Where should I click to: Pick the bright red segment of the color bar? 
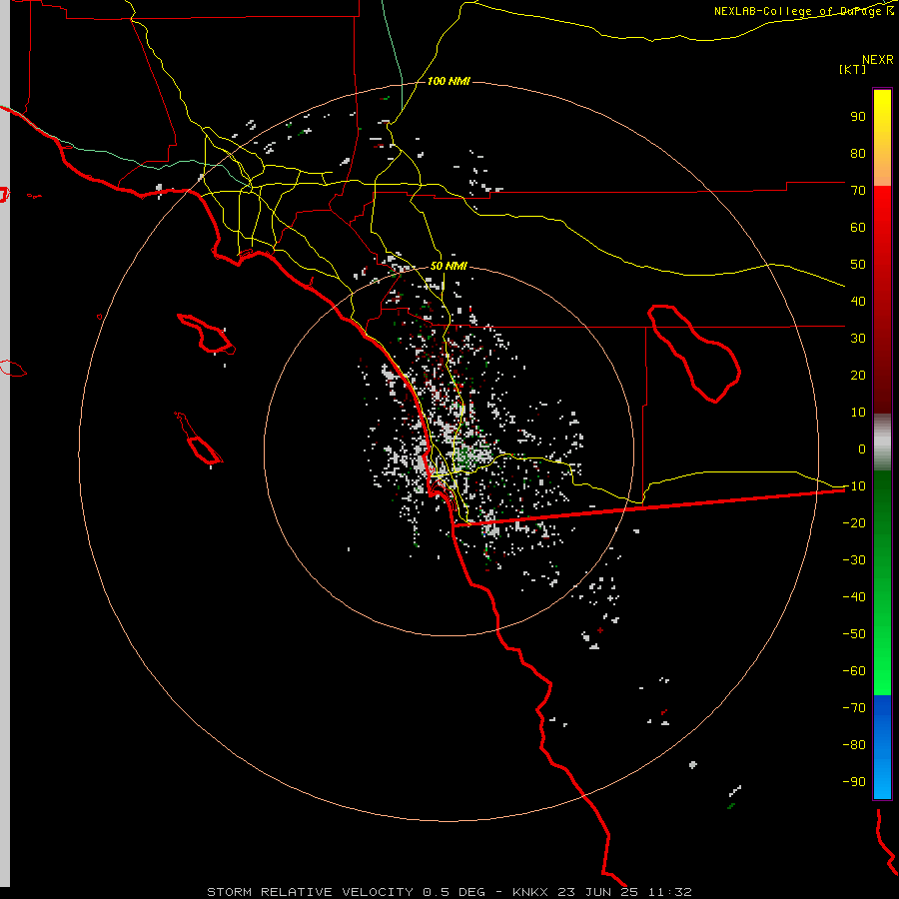click(882, 300)
